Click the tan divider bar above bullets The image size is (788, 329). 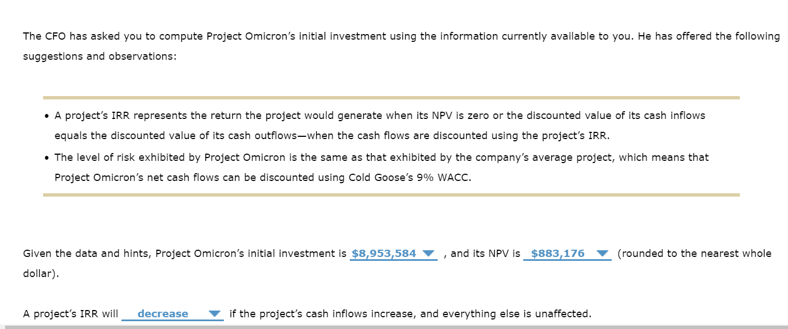pyautogui.click(x=392, y=96)
